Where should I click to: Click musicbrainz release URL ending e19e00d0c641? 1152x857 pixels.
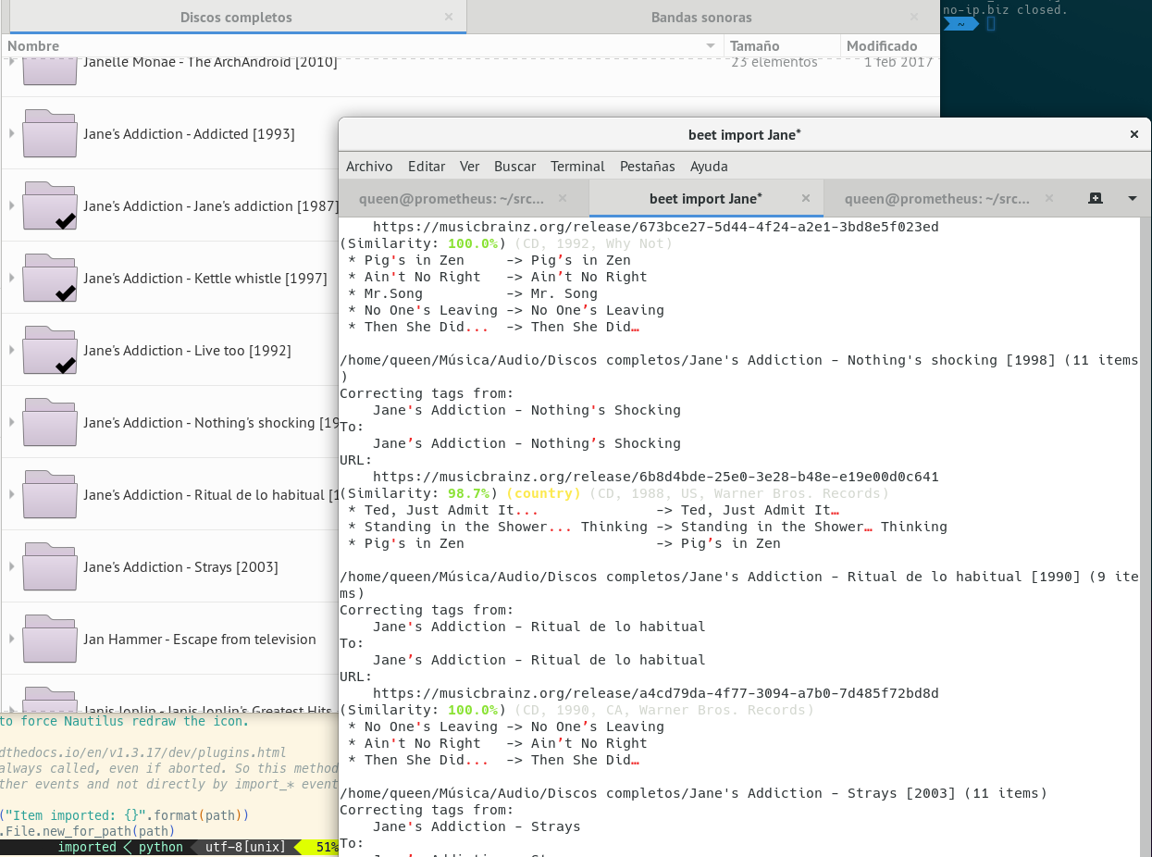click(655, 477)
